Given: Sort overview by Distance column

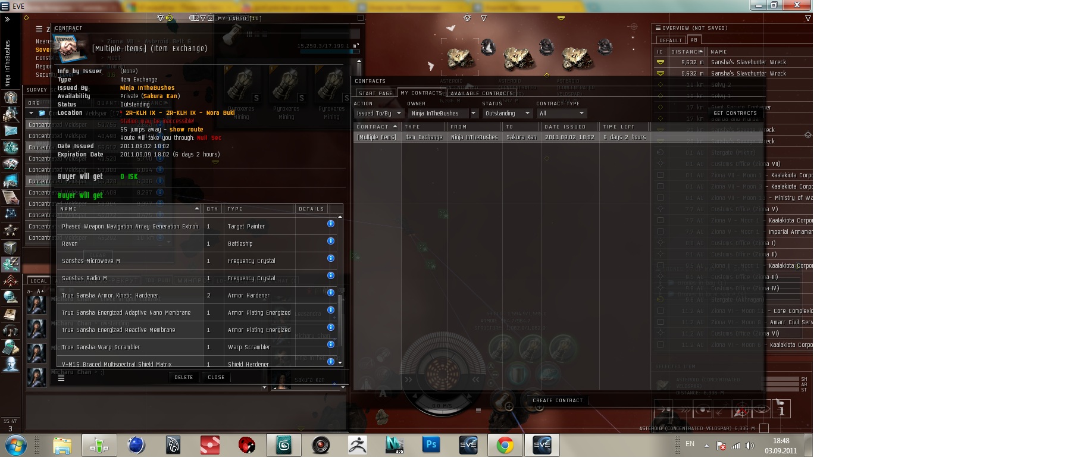Looking at the screenshot, I should (x=687, y=52).
